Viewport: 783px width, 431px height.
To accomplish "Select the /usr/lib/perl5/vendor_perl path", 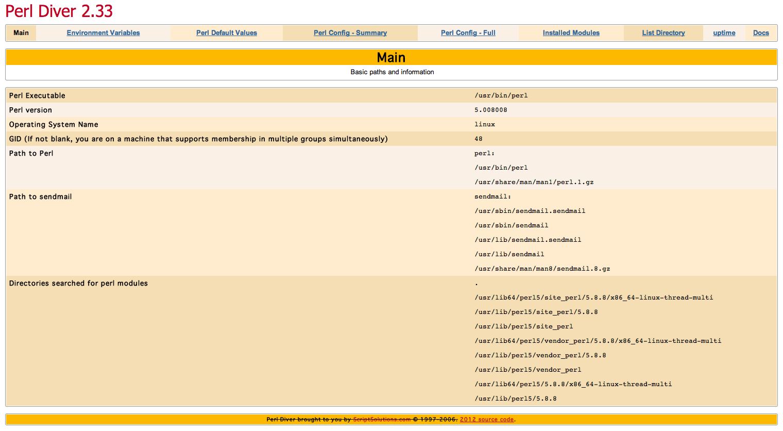I will (x=528, y=370).
